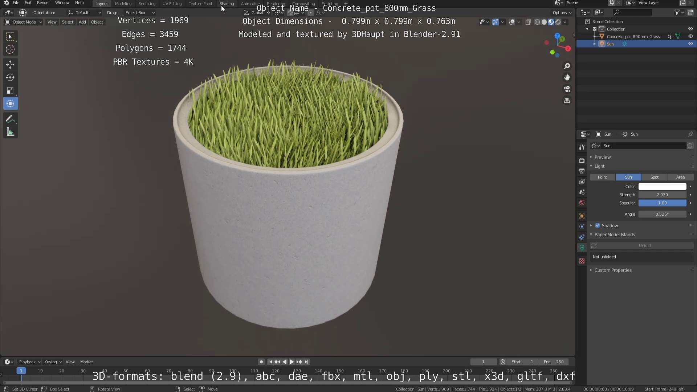Set light type to Point
697x392 pixels.
(602, 177)
